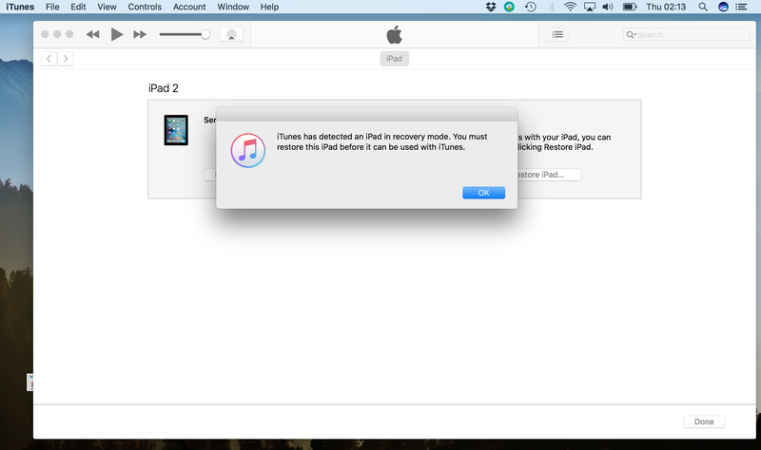The height and width of the screenshot is (450, 761).
Task: Click the iTunes Search field
Action: [686, 34]
